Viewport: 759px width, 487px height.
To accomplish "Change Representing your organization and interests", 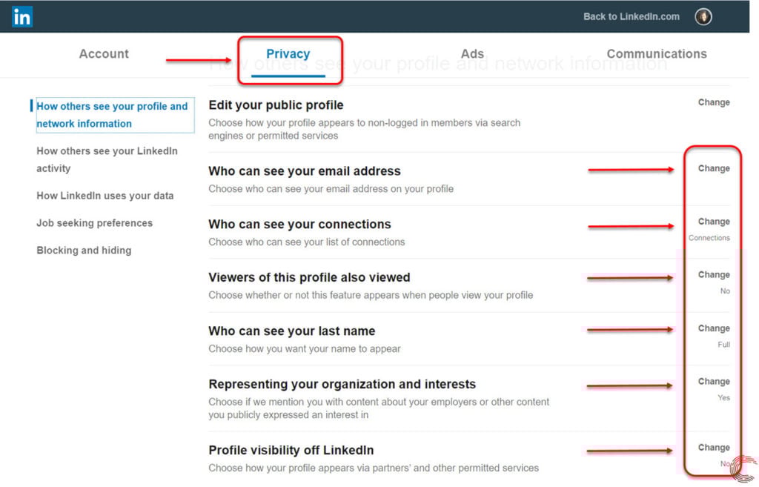I will (714, 382).
